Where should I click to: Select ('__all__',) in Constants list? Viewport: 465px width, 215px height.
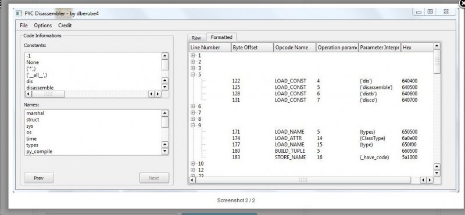click(x=37, y=75)
